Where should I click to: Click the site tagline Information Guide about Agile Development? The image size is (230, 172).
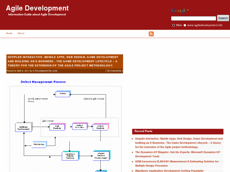(x=37, y=15)
